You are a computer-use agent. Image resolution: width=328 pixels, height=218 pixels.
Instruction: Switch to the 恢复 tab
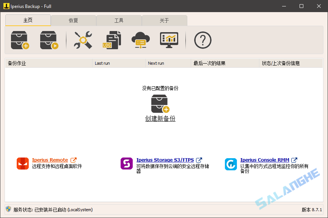click(x=74, y=20)
